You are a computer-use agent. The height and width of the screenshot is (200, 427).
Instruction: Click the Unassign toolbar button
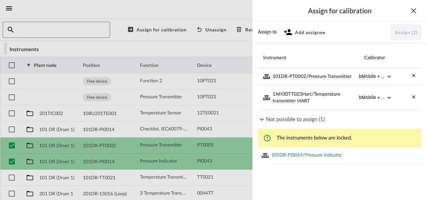(211, 30)
